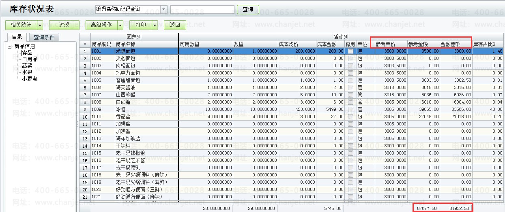
Task: Expand the 高级操作 arrow dropdown
Action: point(120,25)
